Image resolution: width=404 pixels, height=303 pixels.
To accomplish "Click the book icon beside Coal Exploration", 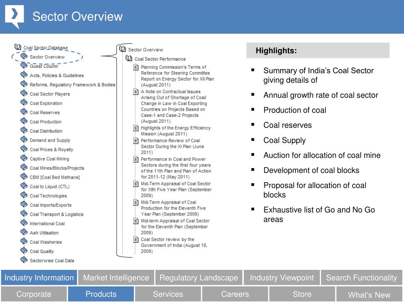I will pyautogui.click(x=24, y=103).
